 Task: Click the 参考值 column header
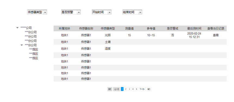point(151,28)
